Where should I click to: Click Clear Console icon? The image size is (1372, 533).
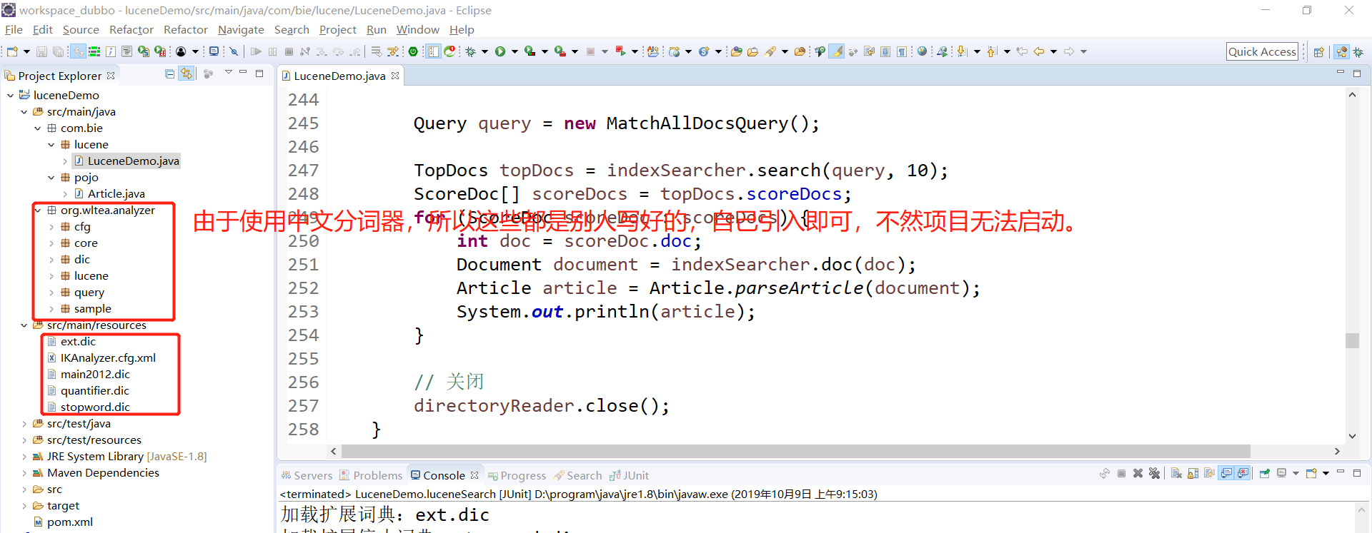[x=1176, y=473]
